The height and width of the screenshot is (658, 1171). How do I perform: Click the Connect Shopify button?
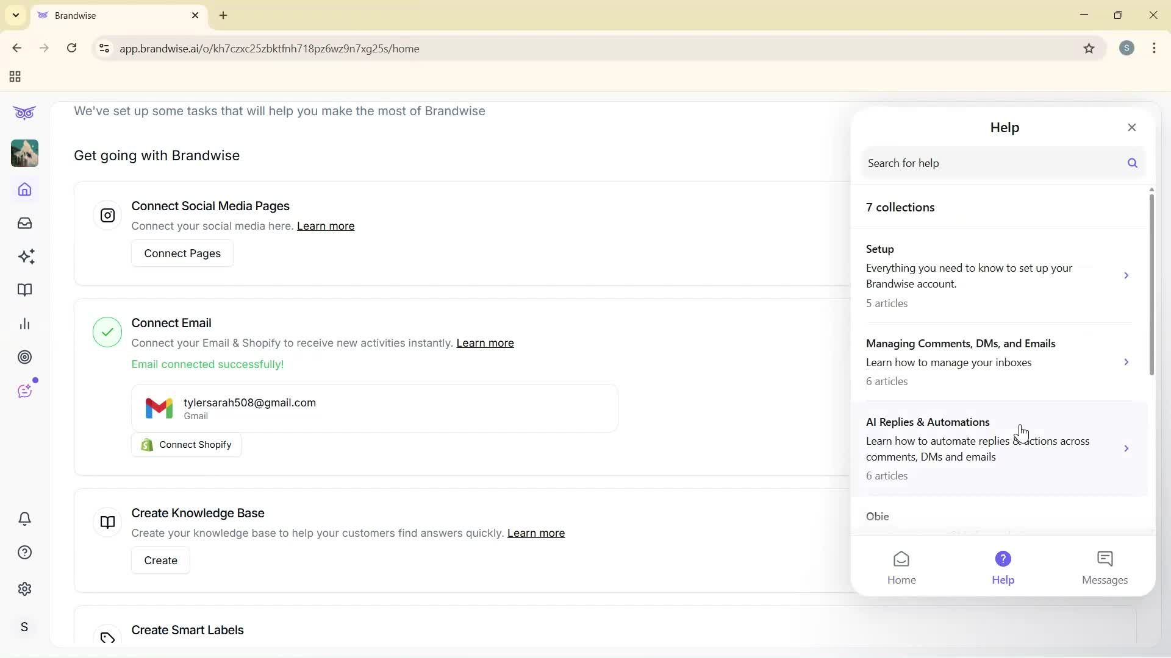point(186,444)
